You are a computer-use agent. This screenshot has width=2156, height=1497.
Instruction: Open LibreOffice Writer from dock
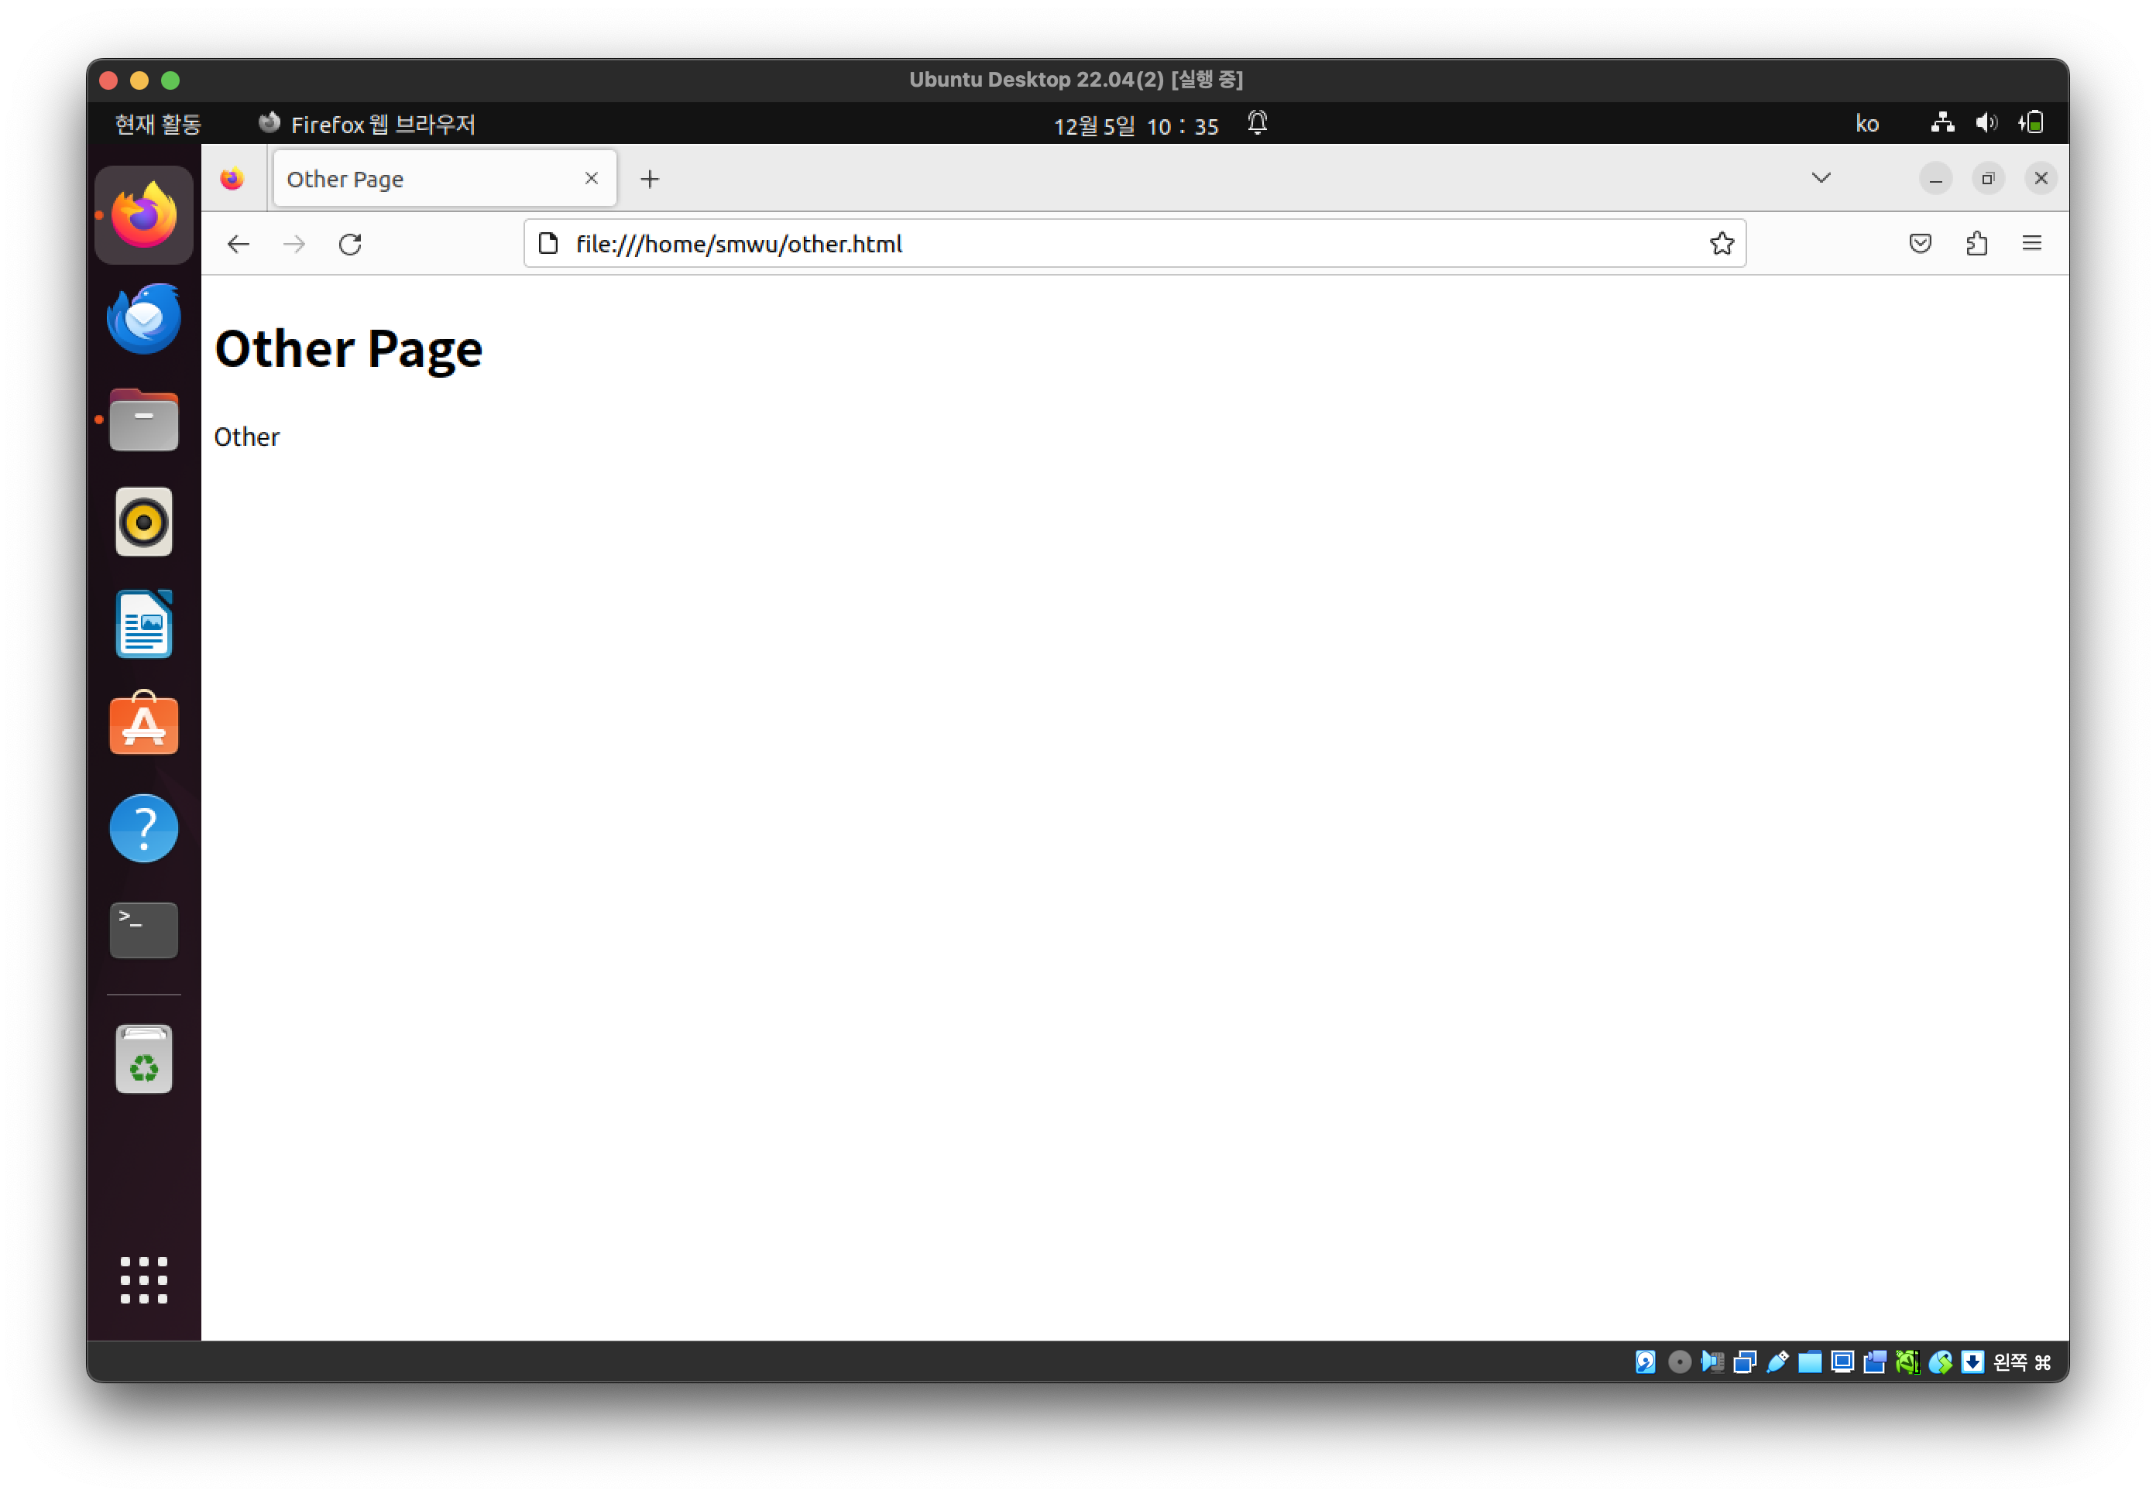(143, 624)
